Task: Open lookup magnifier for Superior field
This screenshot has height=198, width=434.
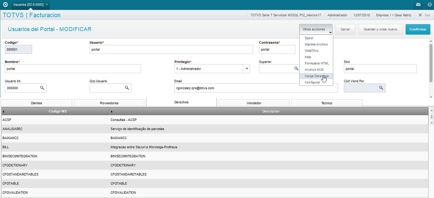Action: point(296,68)
